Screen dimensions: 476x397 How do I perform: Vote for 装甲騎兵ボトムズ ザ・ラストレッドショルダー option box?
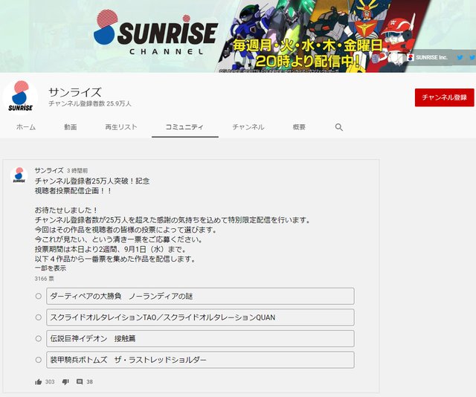click(200, 360)
